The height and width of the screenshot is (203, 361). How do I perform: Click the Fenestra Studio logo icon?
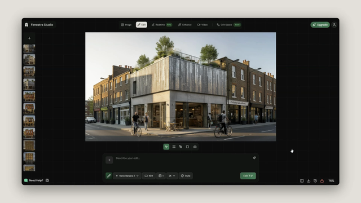pos(27,25)
